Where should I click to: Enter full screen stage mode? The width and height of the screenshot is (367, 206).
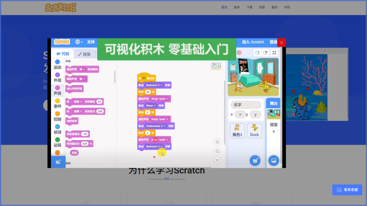pos(274,53)
